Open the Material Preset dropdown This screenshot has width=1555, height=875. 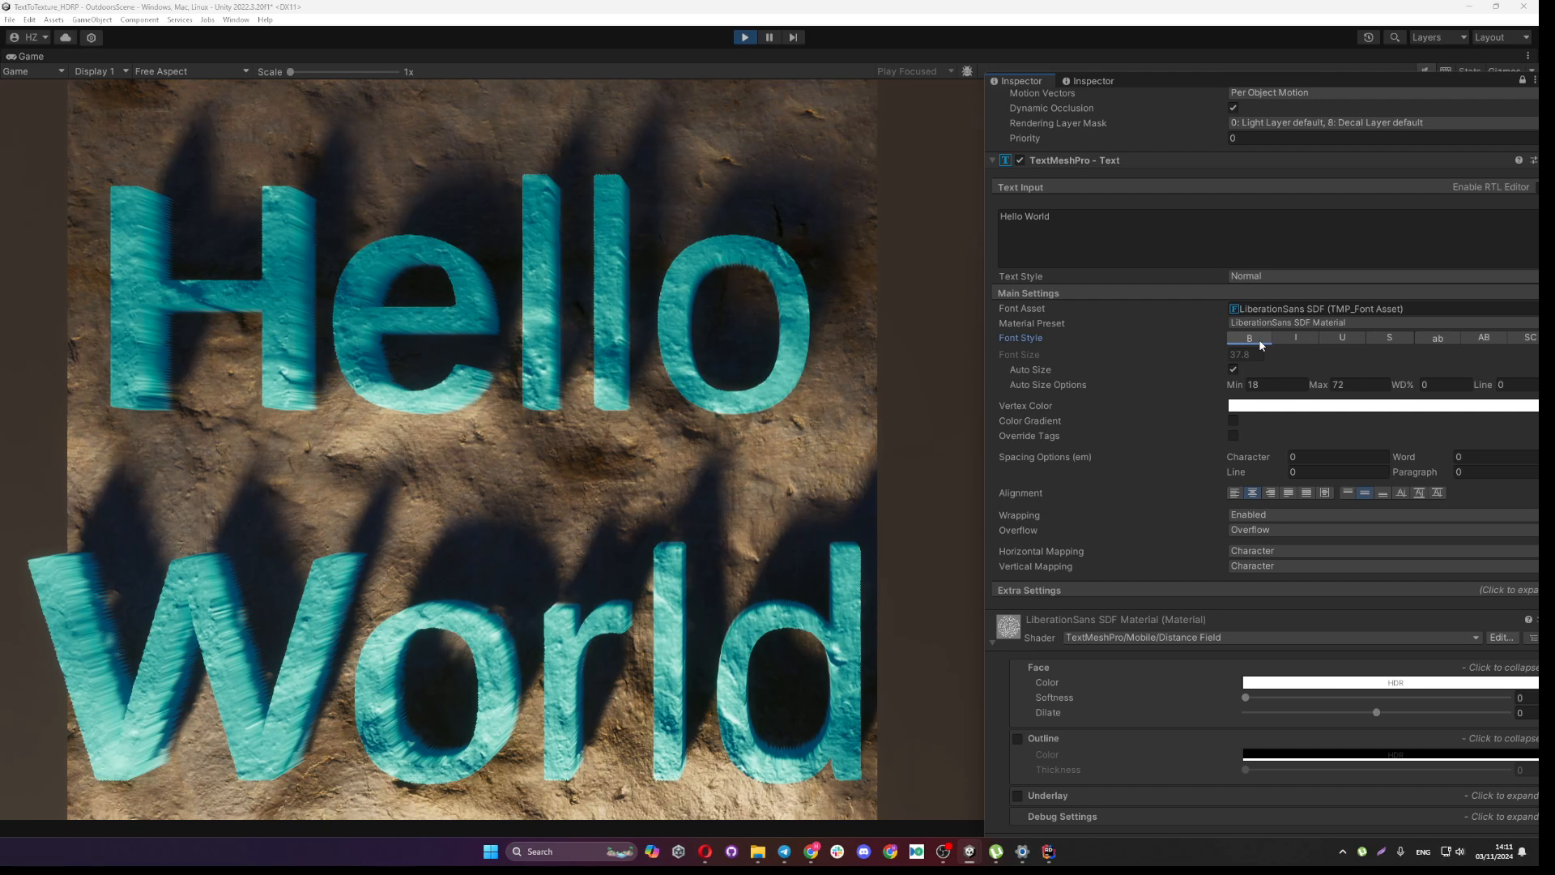tap(1382, 322)
